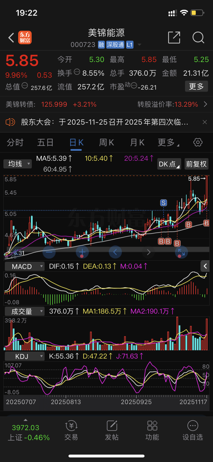Open 美锦转债 convertible bond row arrow
Screen dimensions: 213x462
coord(206,104)
